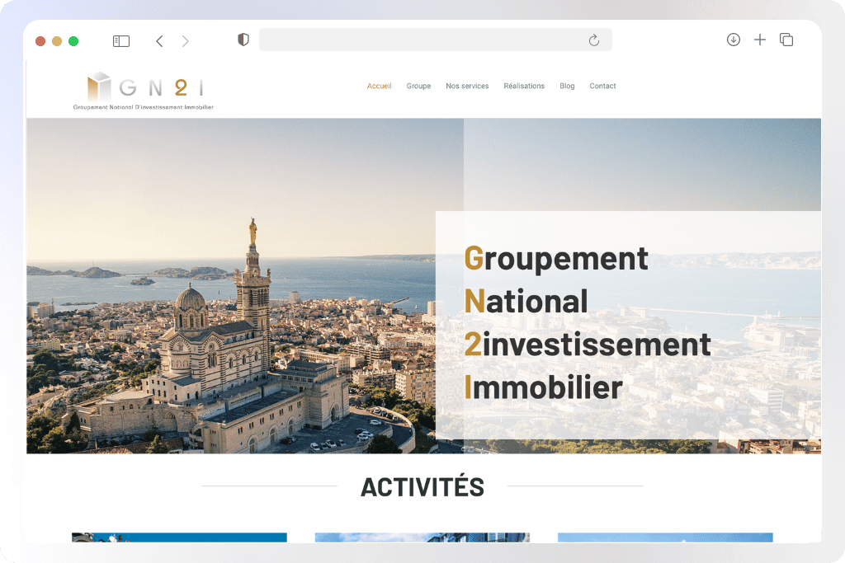The image size is (845, 563).
Task: Open the downloads icon in toolbar
Action: pos(733,40)
